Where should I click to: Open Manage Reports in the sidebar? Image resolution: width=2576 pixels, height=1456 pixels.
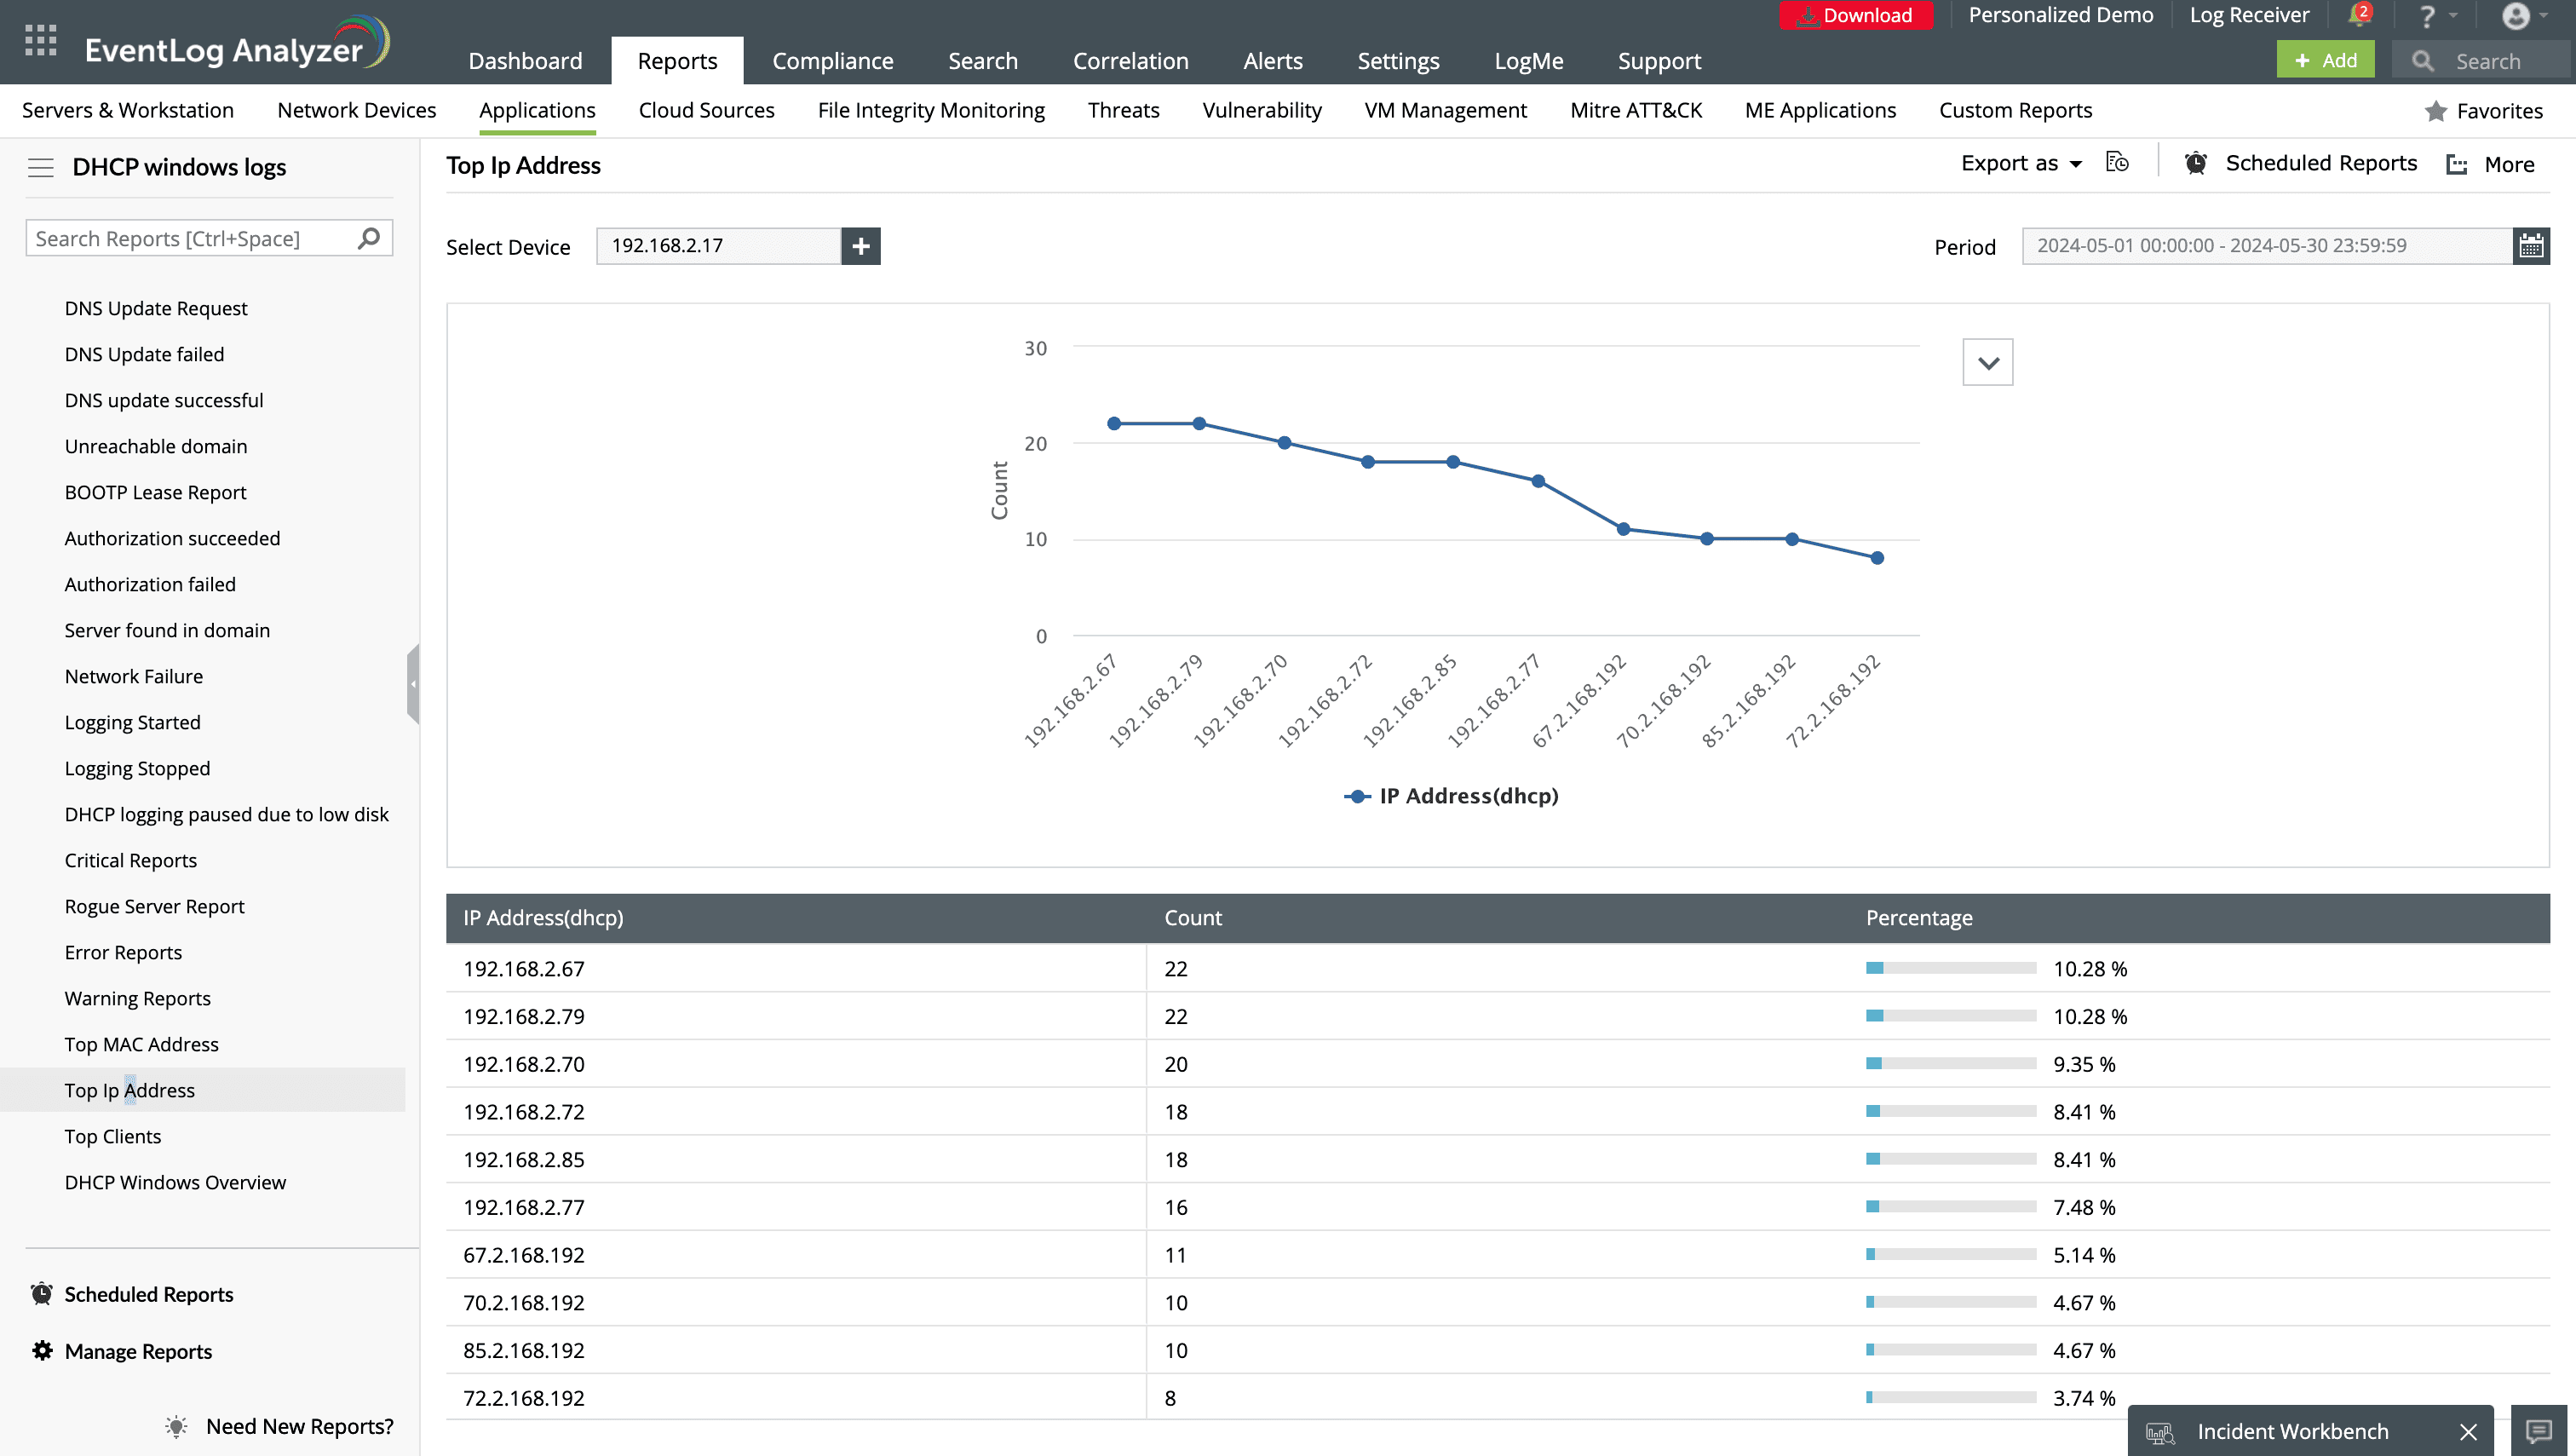coord(137,1350)
